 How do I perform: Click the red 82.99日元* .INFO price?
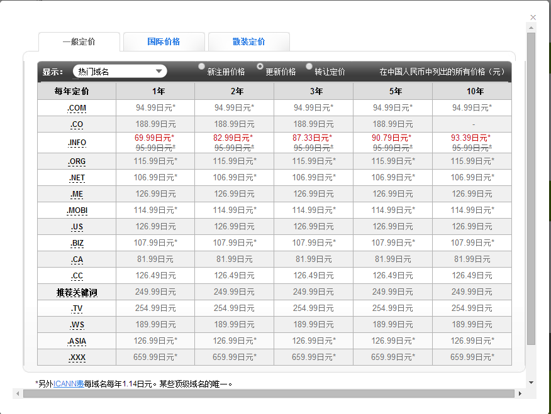(233, 138)
